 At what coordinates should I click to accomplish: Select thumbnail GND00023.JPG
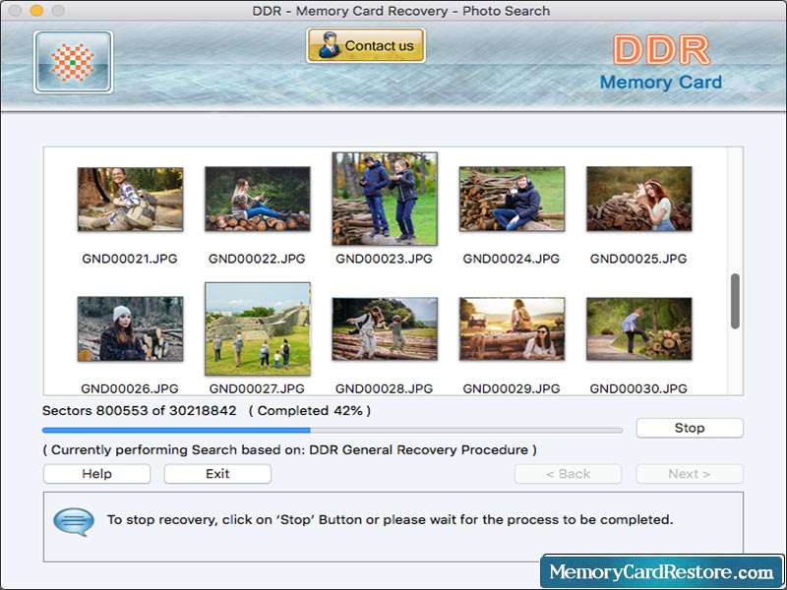tap(384, 197)
